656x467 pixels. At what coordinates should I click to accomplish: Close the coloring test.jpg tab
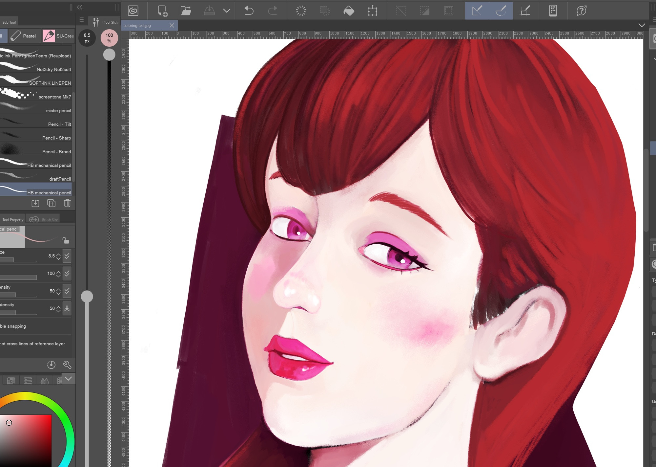172,26
